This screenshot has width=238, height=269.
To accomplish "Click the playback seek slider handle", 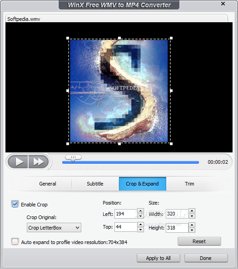I will (73, 158).
